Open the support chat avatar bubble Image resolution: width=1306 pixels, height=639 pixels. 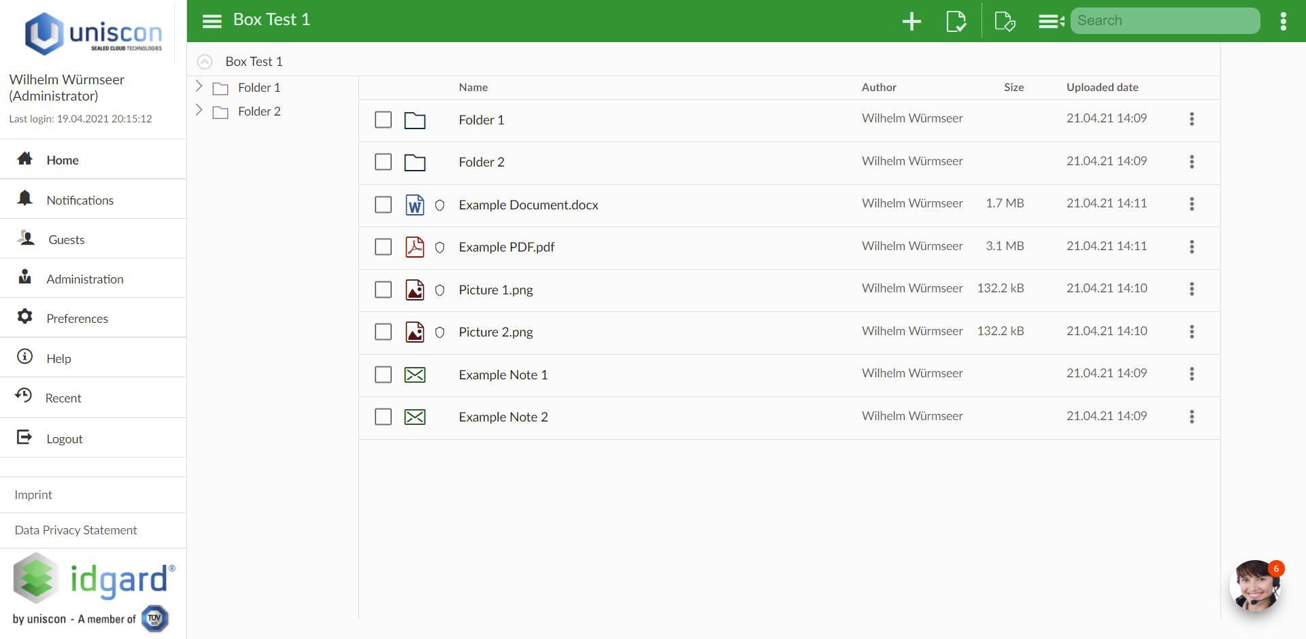point(1255,585)
